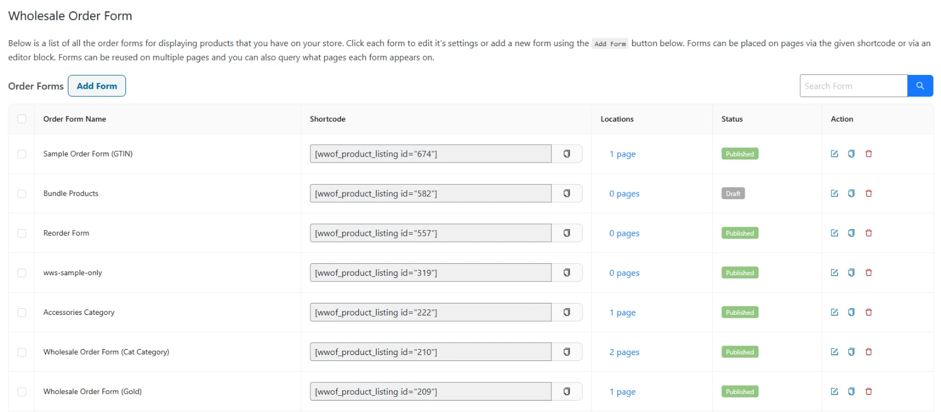
Task: Copy shortcode for Reorder Form
Action: (567, 233)
